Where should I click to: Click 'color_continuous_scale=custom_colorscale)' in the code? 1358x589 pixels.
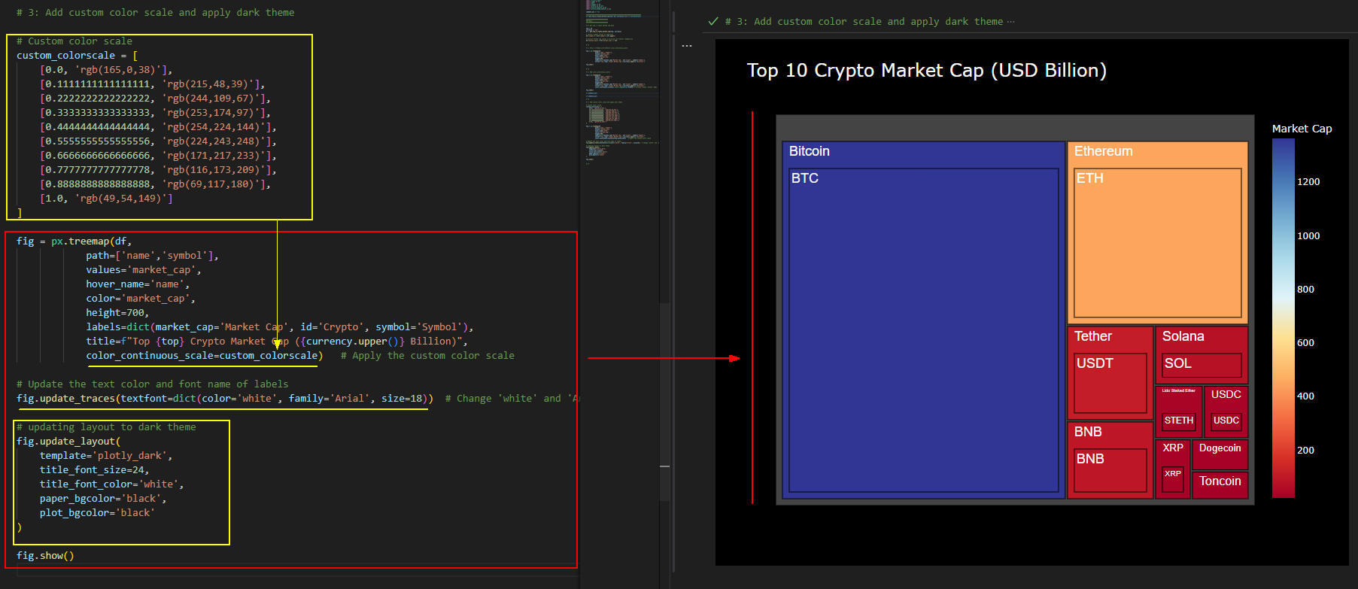pyautogui.click(x=204, y=356)
